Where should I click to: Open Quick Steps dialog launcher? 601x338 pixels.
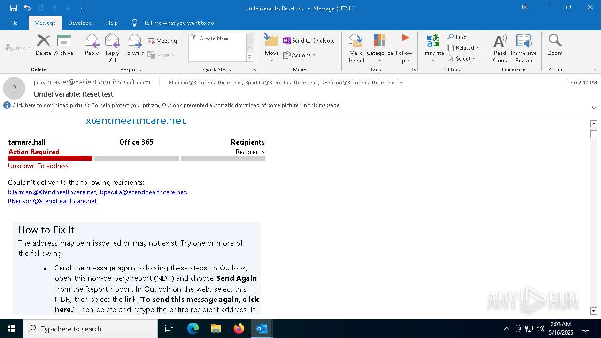pyautogui.click(x=254, y=69)
